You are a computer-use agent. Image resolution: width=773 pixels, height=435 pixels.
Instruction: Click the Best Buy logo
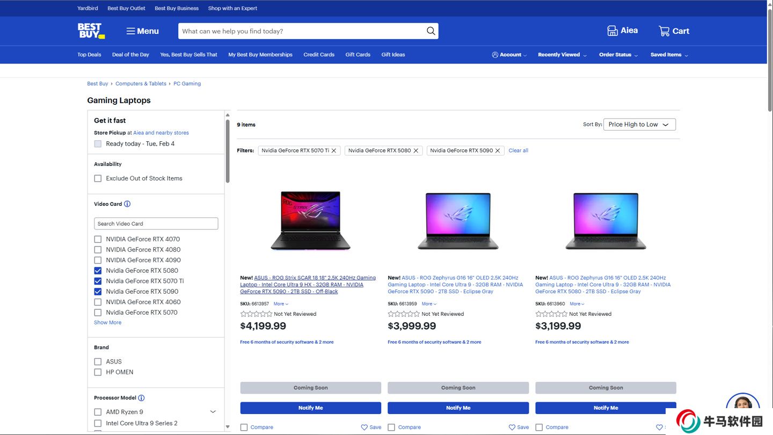[x=91, y=31]
